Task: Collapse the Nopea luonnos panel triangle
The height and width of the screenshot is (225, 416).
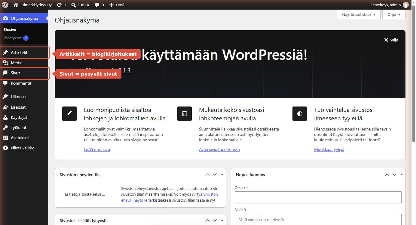Action: coord(402,175)
